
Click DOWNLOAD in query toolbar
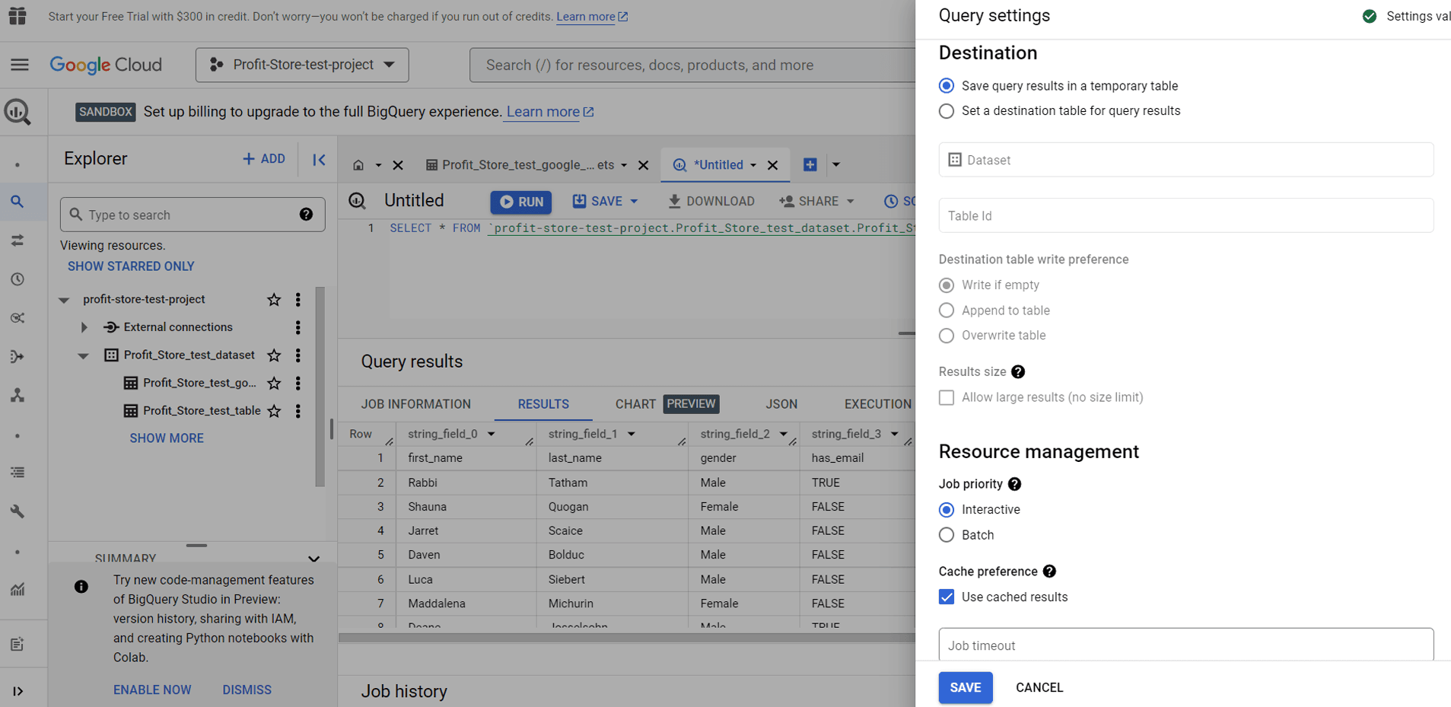coord(711,202)
